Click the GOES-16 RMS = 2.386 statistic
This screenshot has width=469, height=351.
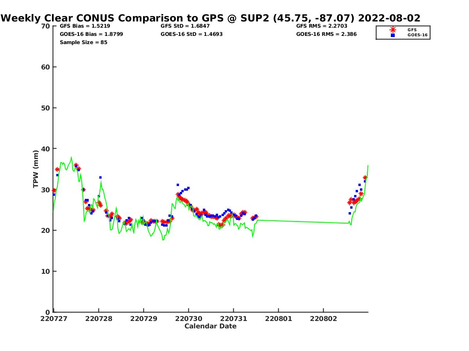(326, 34)
